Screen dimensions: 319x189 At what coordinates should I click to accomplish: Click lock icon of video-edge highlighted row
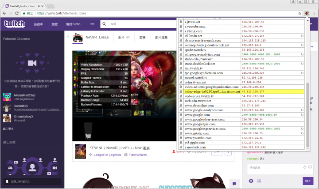click(181, 91)
